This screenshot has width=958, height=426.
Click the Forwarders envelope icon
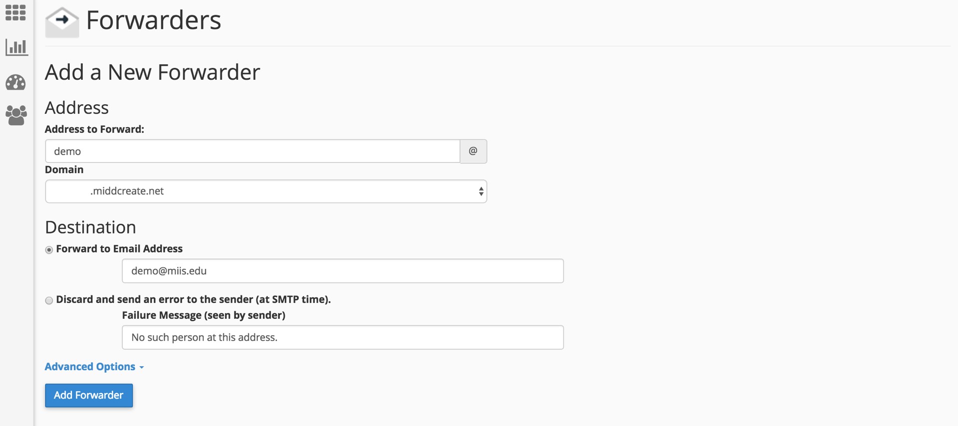tap(62, 22)
